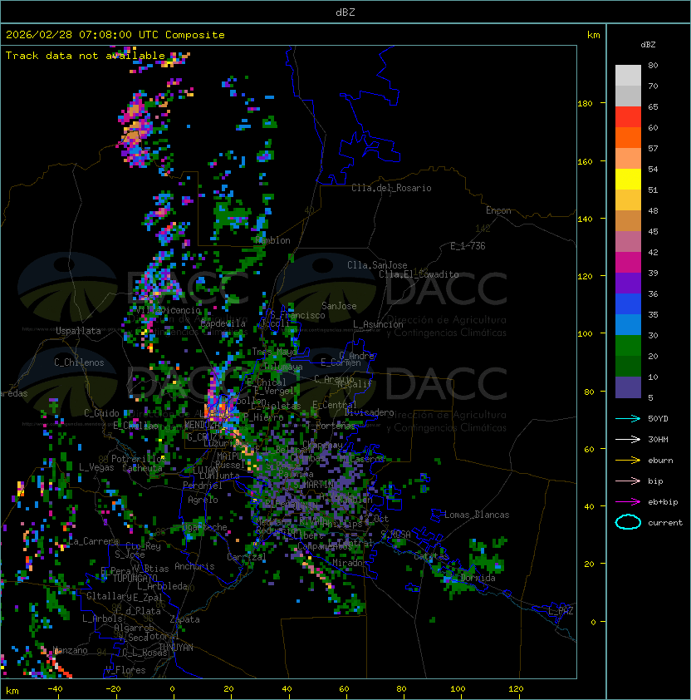Select the light grey top swatch of dBZ scale

coord(628,75)
